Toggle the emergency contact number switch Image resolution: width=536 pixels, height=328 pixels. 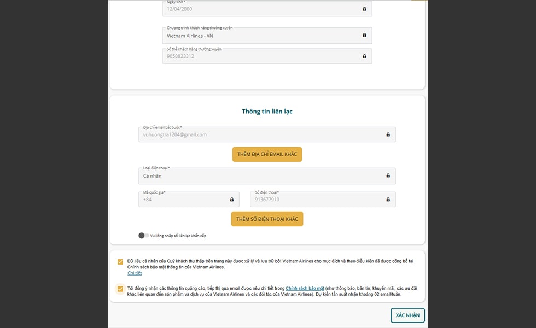[143, 236]
